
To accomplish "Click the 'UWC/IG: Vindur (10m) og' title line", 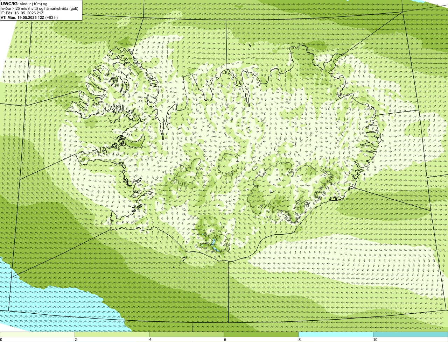I will point(24,3).
